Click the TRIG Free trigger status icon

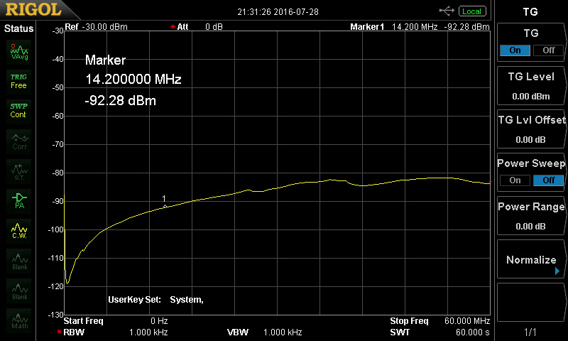click(x=18, y=81)
